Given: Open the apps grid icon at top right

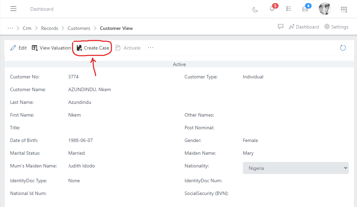Looking at the screenshot, I should coord(344,9).
